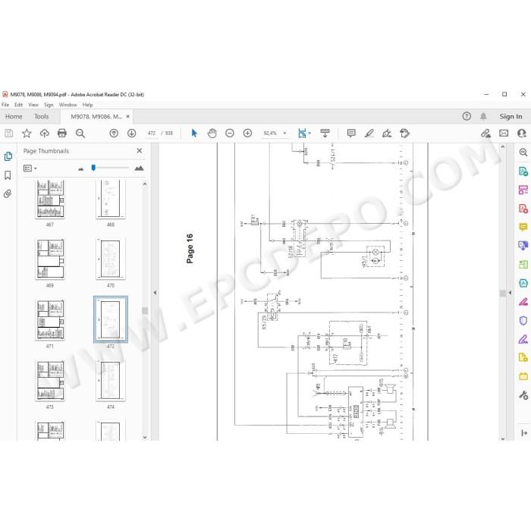Select page 469 thumbnail
The height and width of the screenshot is (531, 531).
[x=50, y=259]
